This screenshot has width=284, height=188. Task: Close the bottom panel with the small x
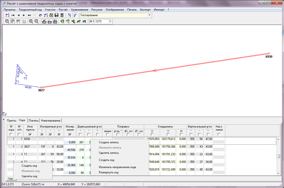click(4, 120)
